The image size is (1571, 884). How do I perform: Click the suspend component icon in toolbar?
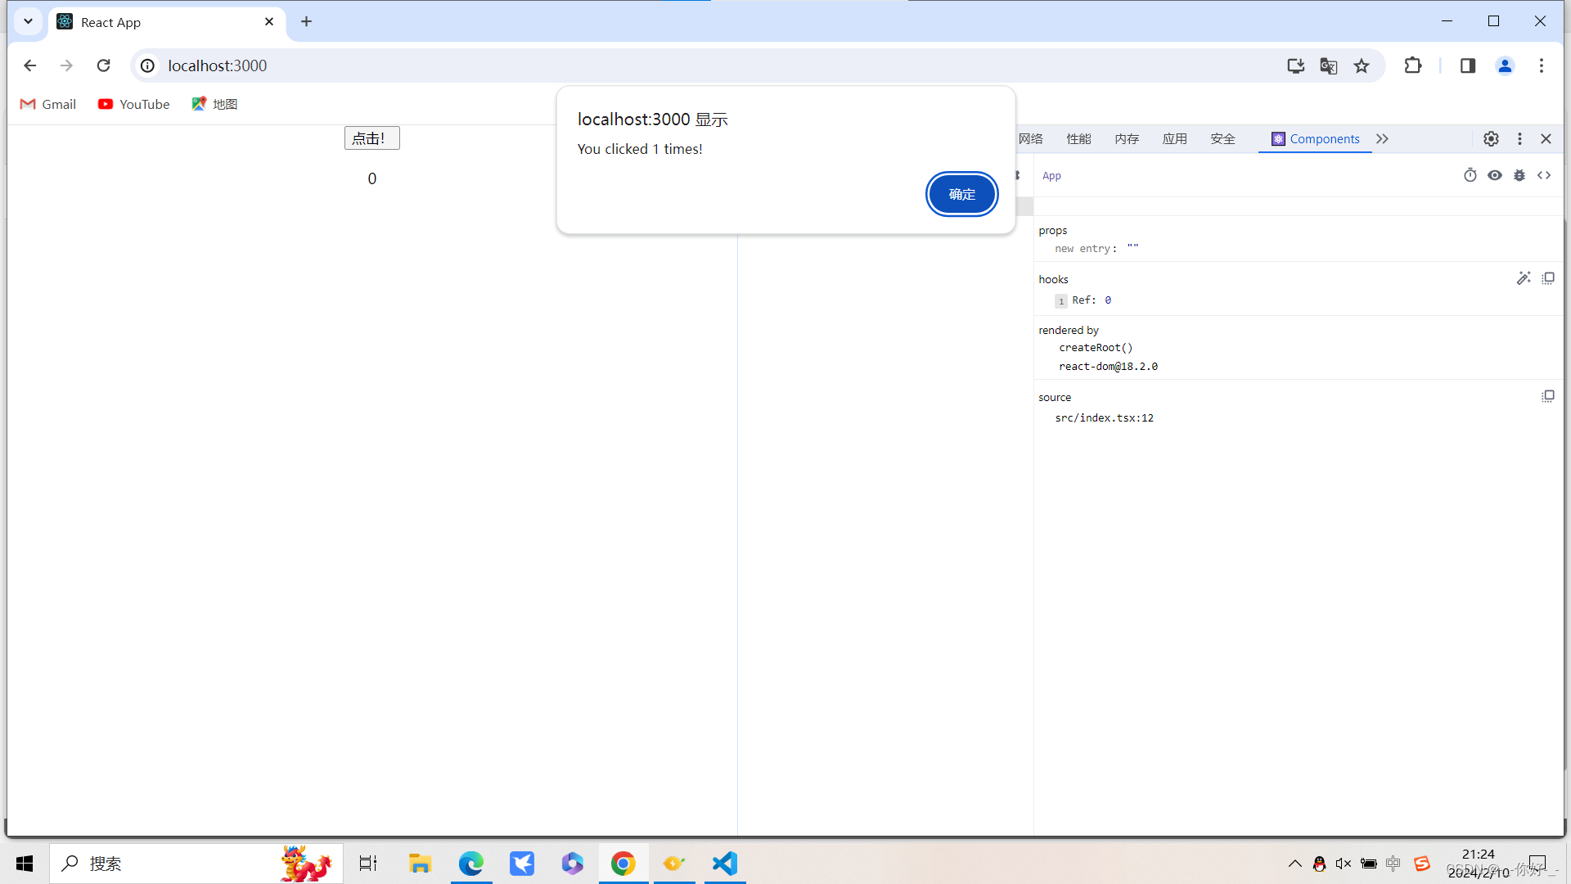pyautogui.click(x=1470, y=175)
